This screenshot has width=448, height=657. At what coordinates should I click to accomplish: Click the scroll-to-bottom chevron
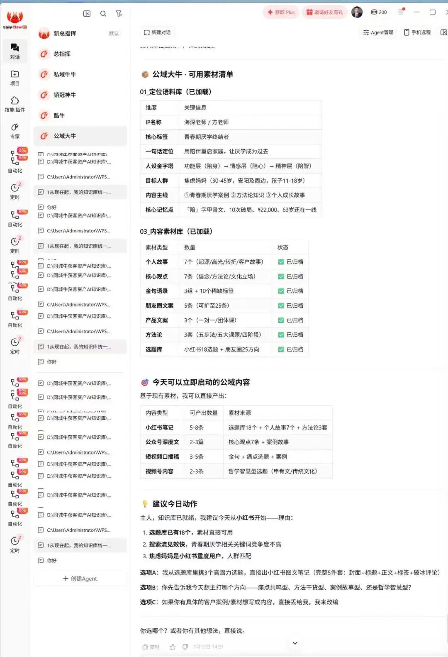click(x=295, y=643)
